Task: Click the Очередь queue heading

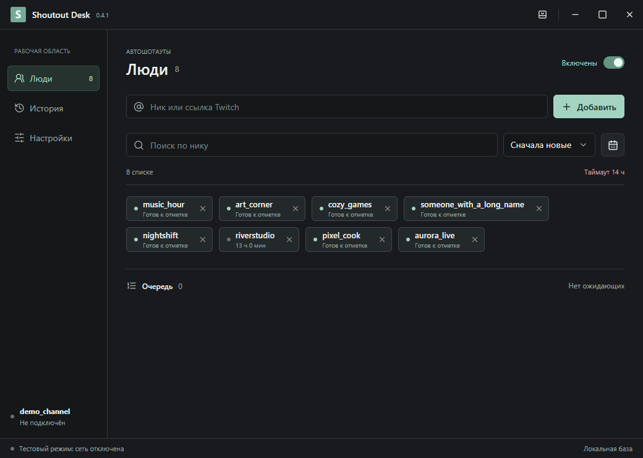Action: [157, 286]
